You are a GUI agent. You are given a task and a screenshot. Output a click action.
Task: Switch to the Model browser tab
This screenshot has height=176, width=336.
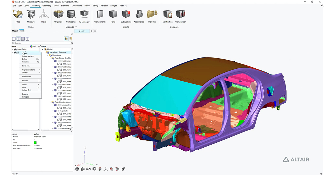tap(15, 31)
